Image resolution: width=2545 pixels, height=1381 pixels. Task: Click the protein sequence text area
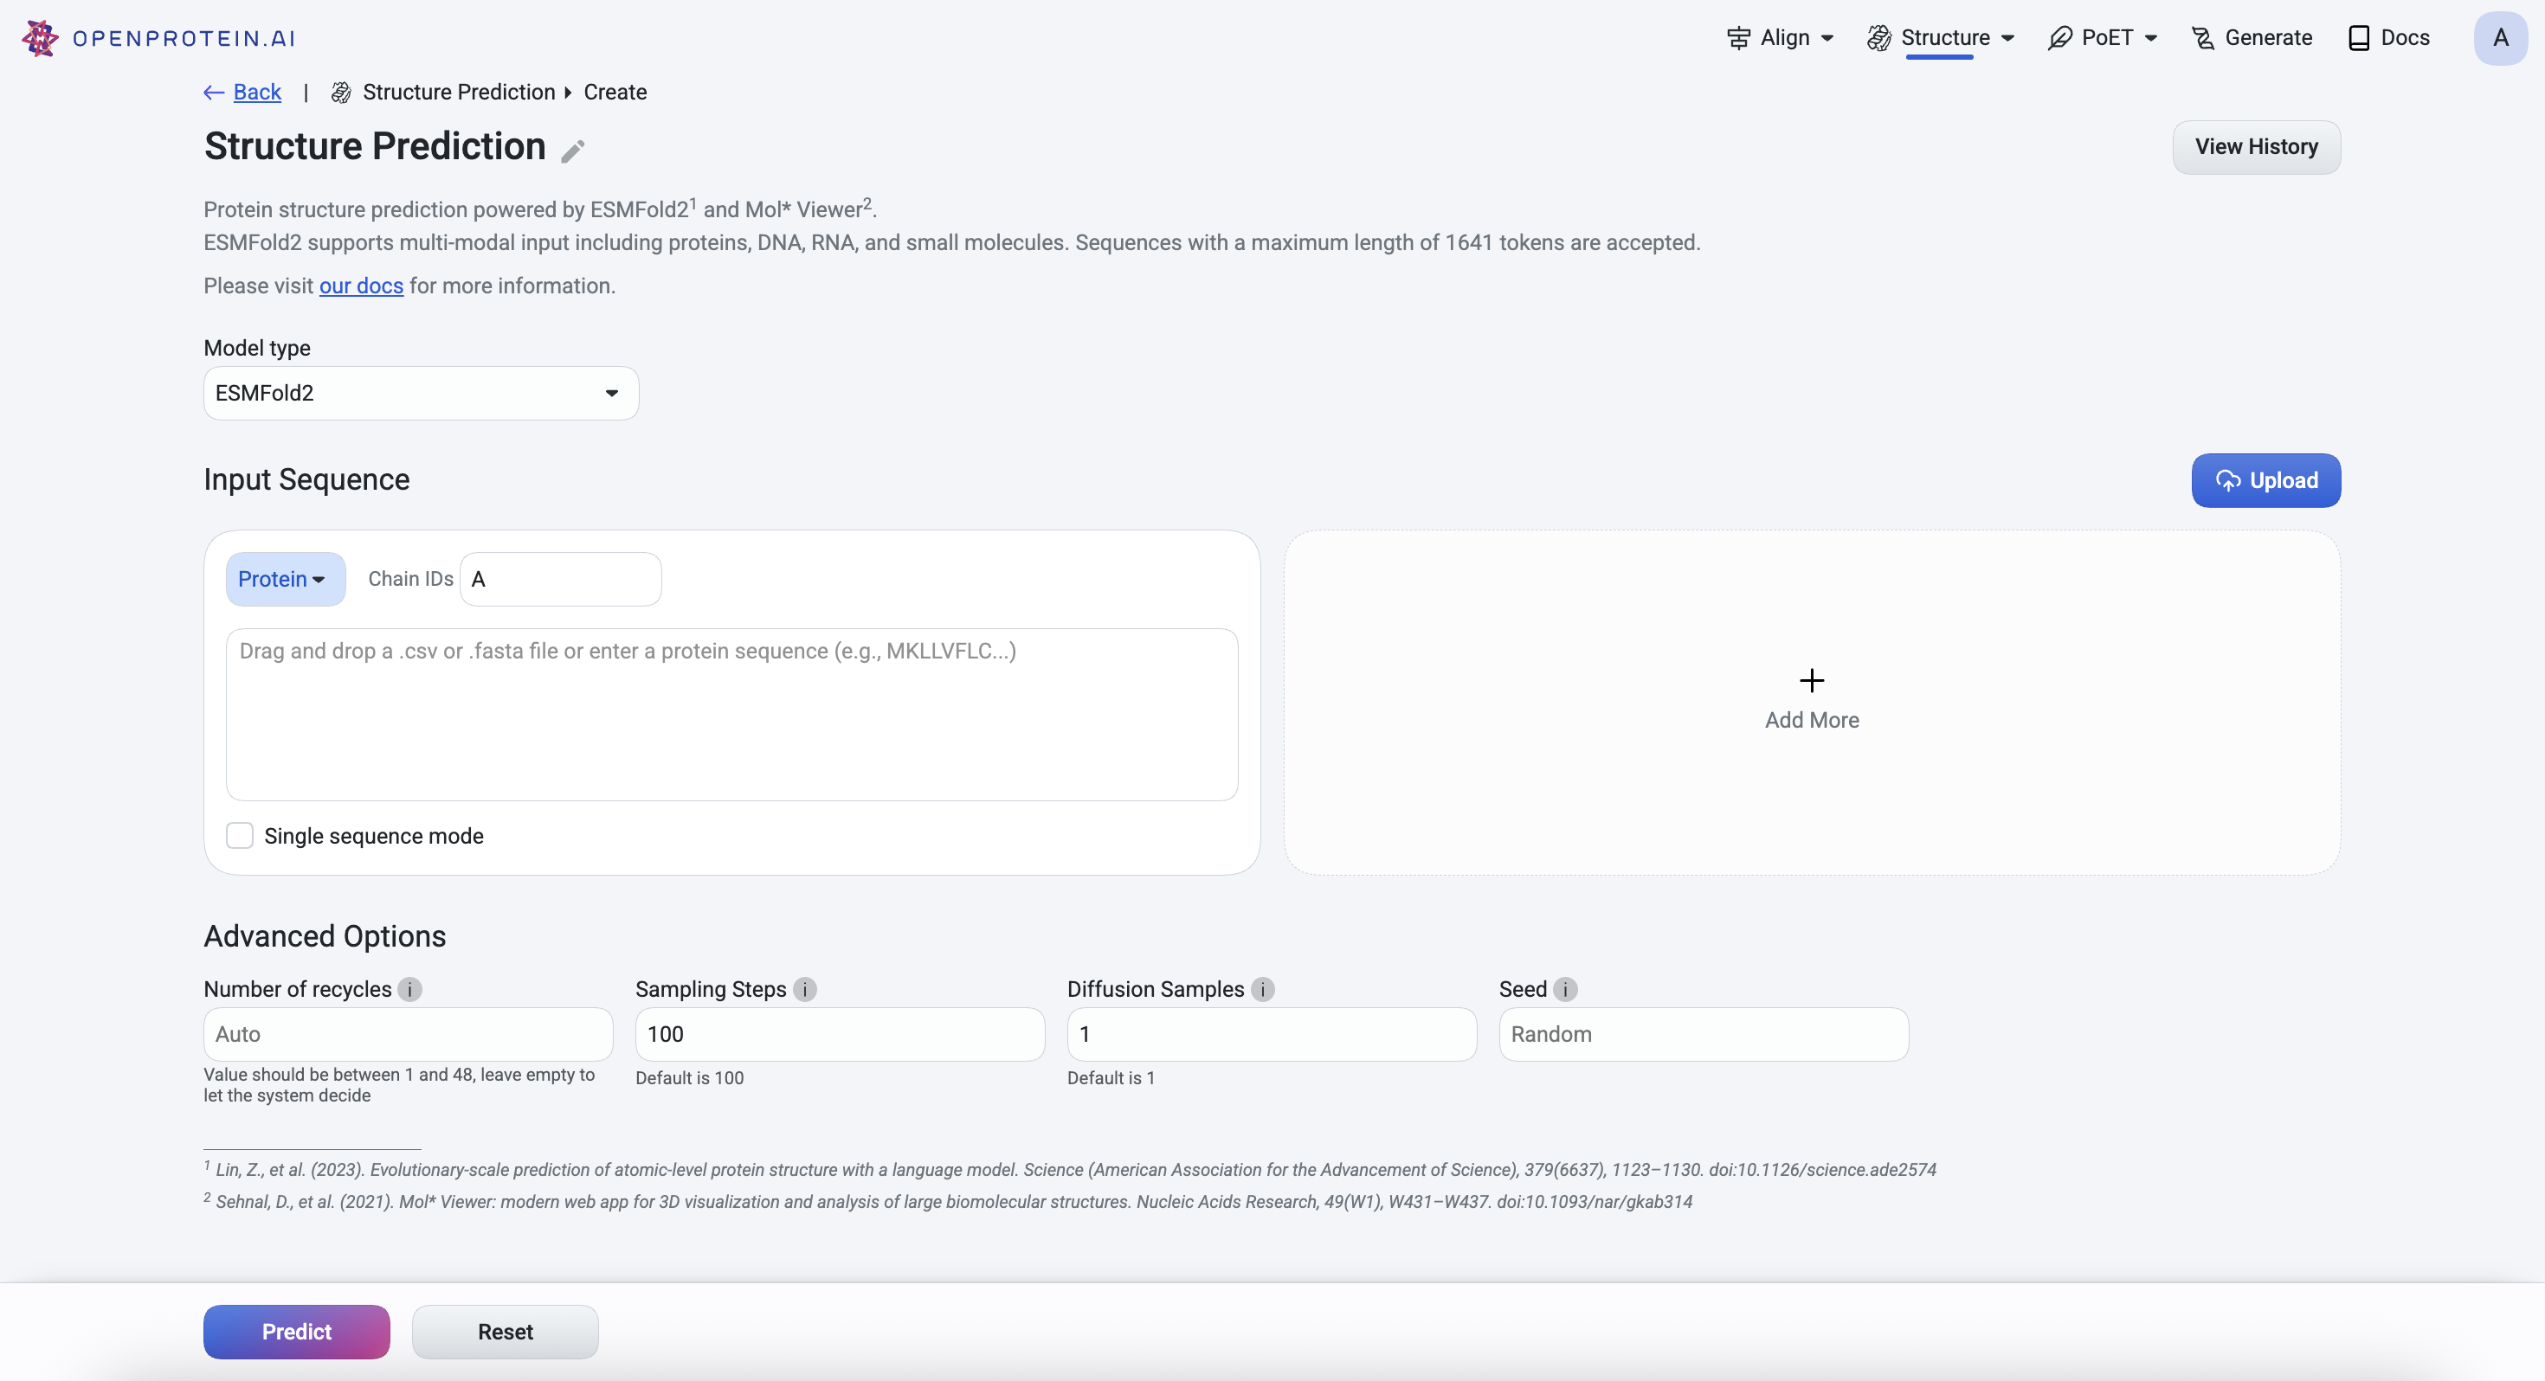coord(732,716)
